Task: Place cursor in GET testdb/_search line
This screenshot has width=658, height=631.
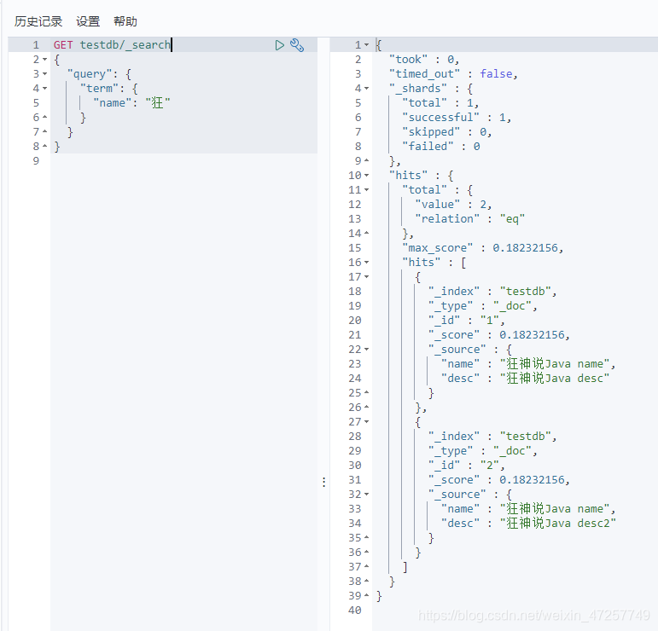Action: (113, 45)
